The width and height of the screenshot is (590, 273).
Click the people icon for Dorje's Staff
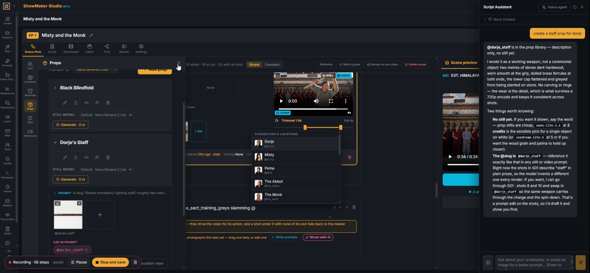[x=97, y=157]
